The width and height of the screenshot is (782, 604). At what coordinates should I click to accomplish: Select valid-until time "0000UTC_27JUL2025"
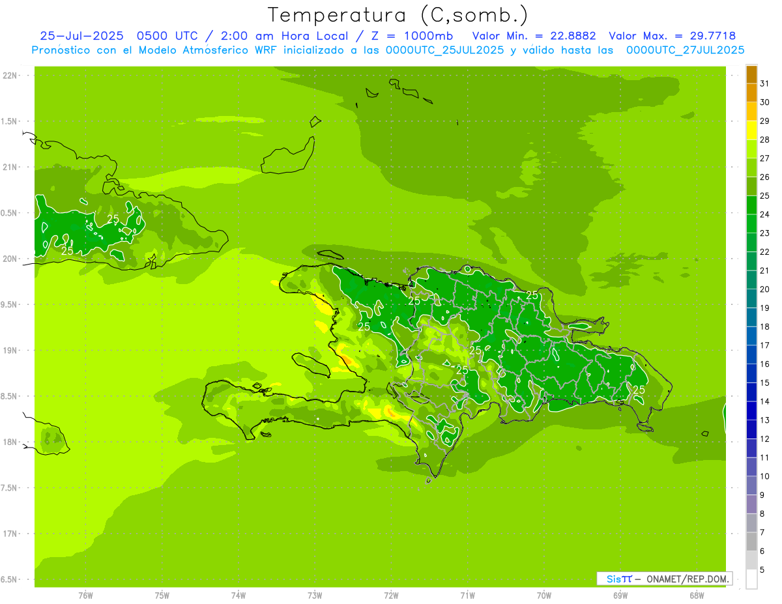(x=685, y=50)
